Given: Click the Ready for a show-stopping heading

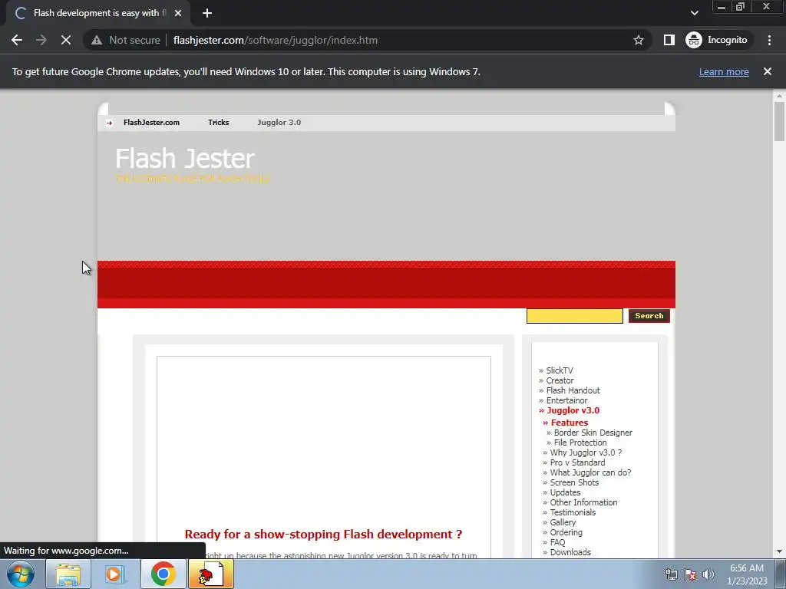Looking at the screenshot, I should coord(323,534).
